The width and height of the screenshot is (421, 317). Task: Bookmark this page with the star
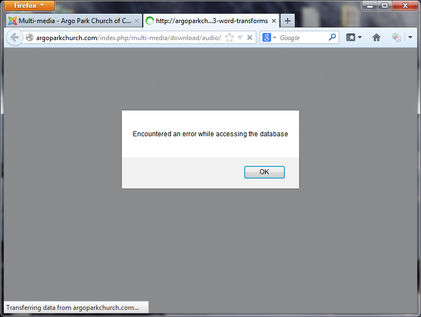click(229, 37)
